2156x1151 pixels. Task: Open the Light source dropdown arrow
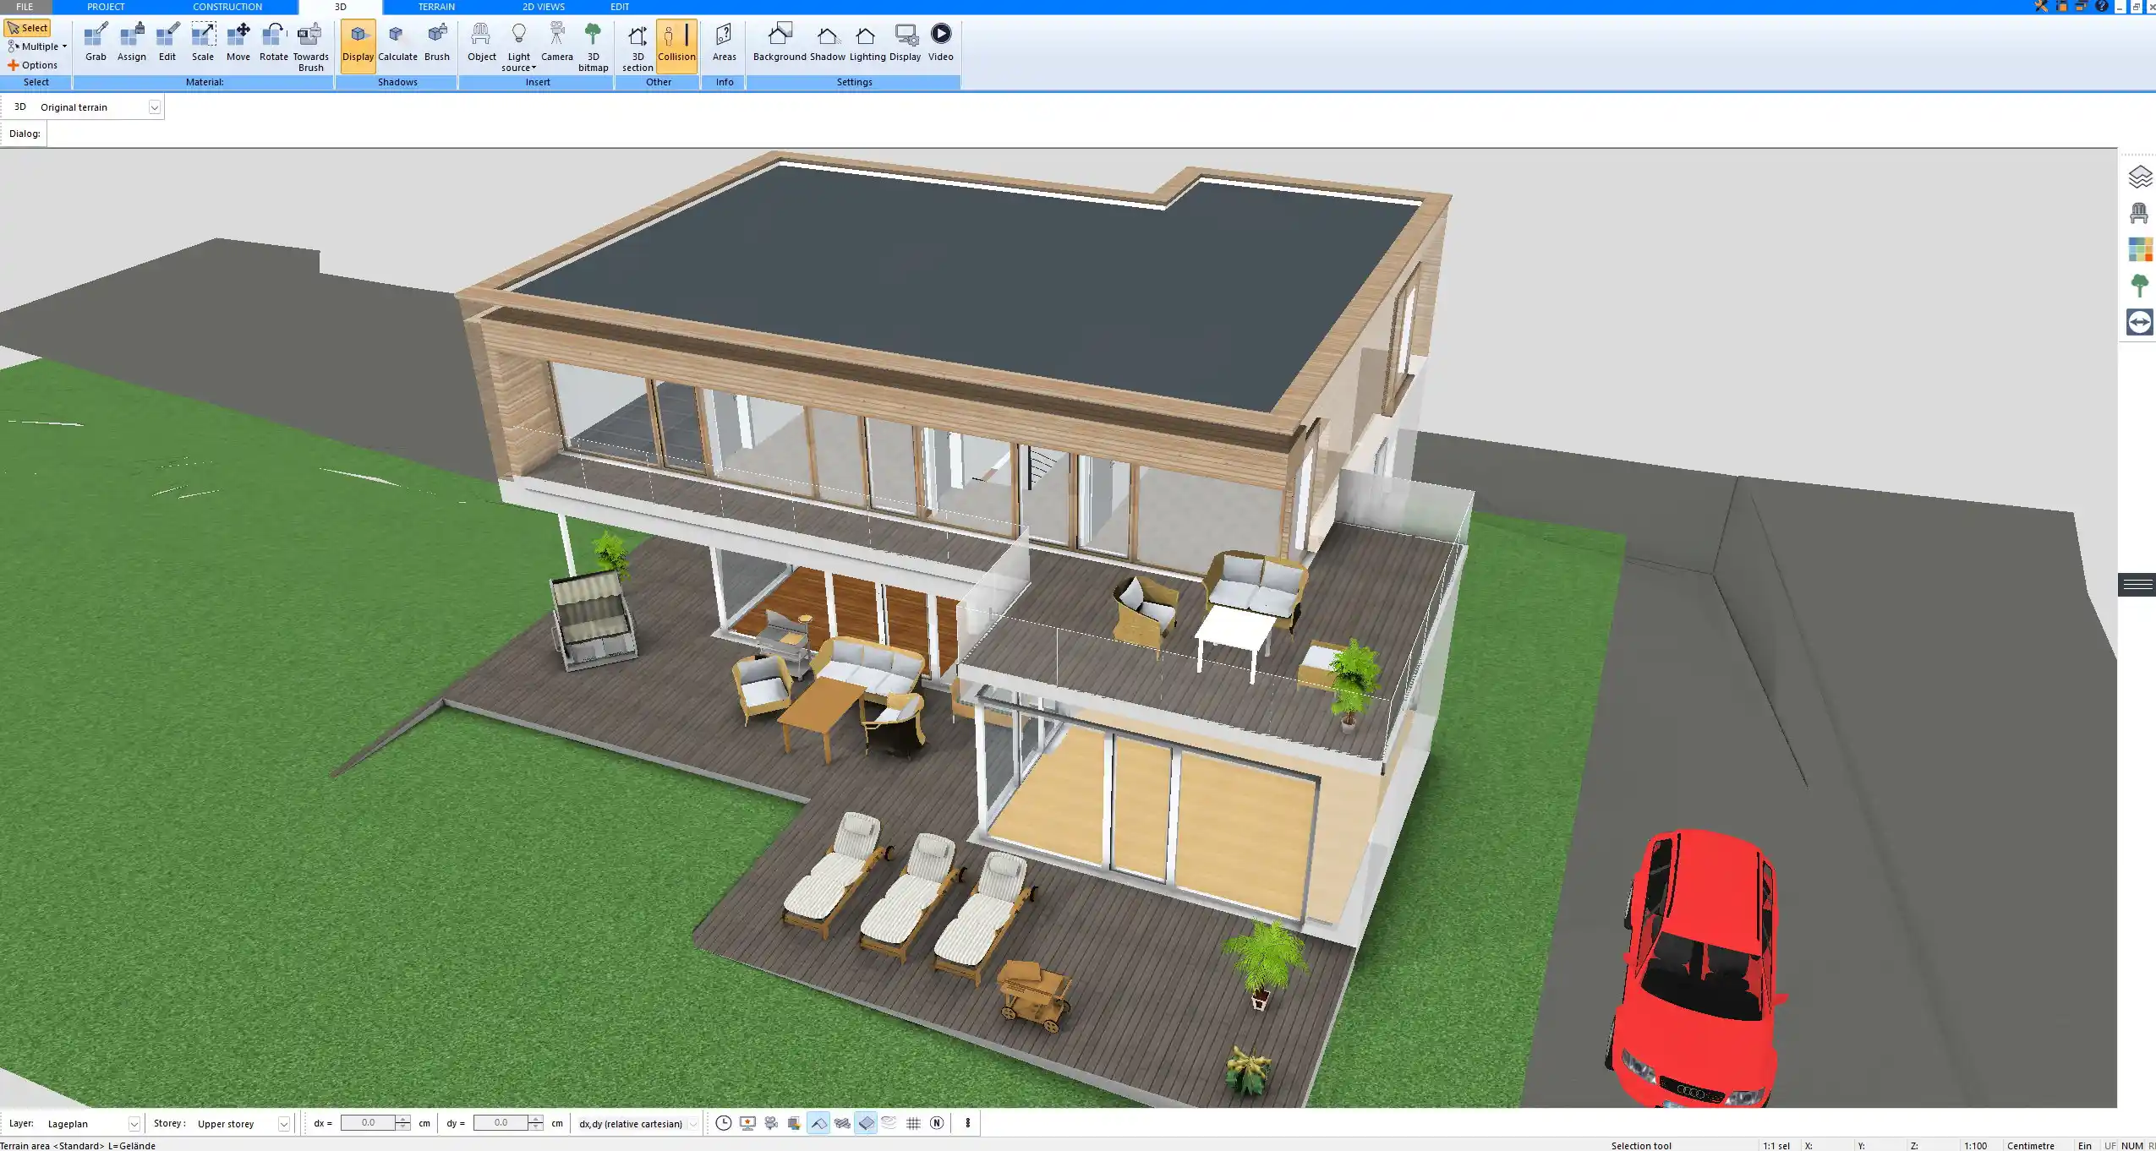[534, 68]
